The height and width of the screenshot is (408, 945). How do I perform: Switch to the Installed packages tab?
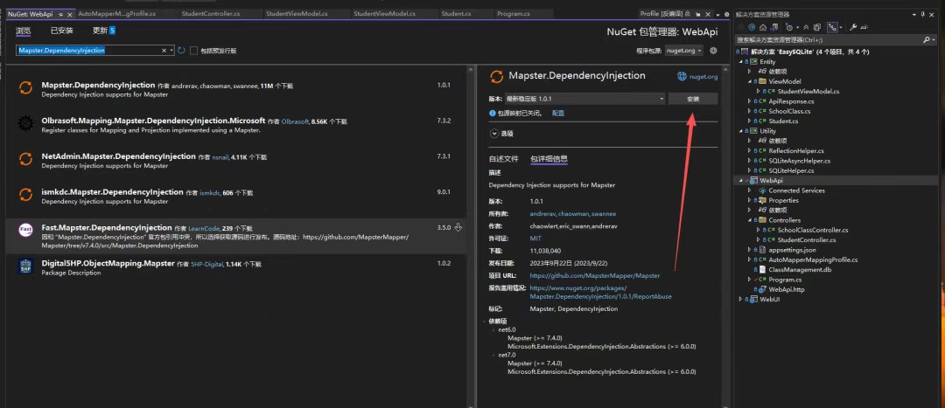pyautogui.click(x=62, y=31)
